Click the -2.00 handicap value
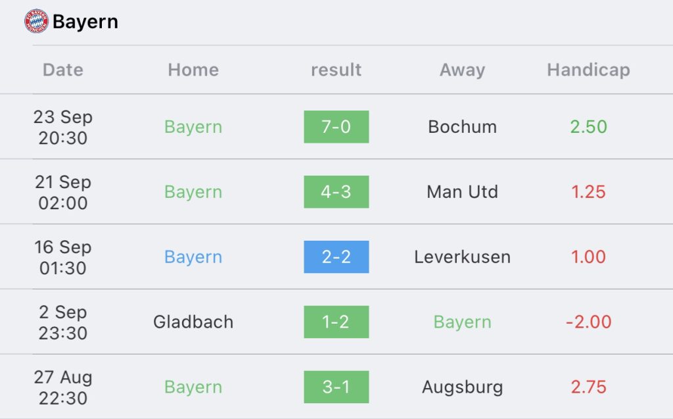The height and width of the screenshot is (419, 673). pyautogui.click(x=588, y=322)
